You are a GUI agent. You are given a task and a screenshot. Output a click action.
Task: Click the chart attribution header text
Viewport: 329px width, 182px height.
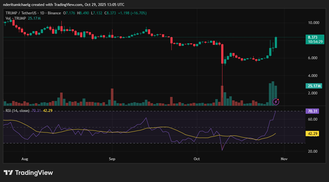click(63, 4)
